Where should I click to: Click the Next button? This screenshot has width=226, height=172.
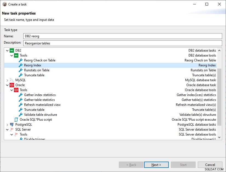[x=156, y=165]
